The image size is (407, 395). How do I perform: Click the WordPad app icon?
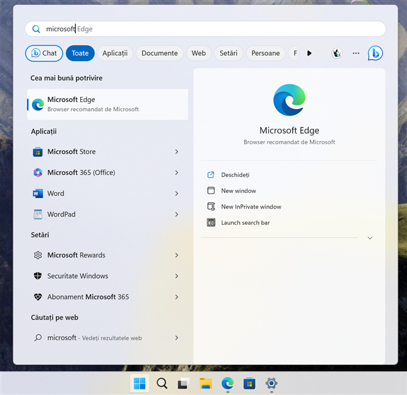click(x=38, y=214)
